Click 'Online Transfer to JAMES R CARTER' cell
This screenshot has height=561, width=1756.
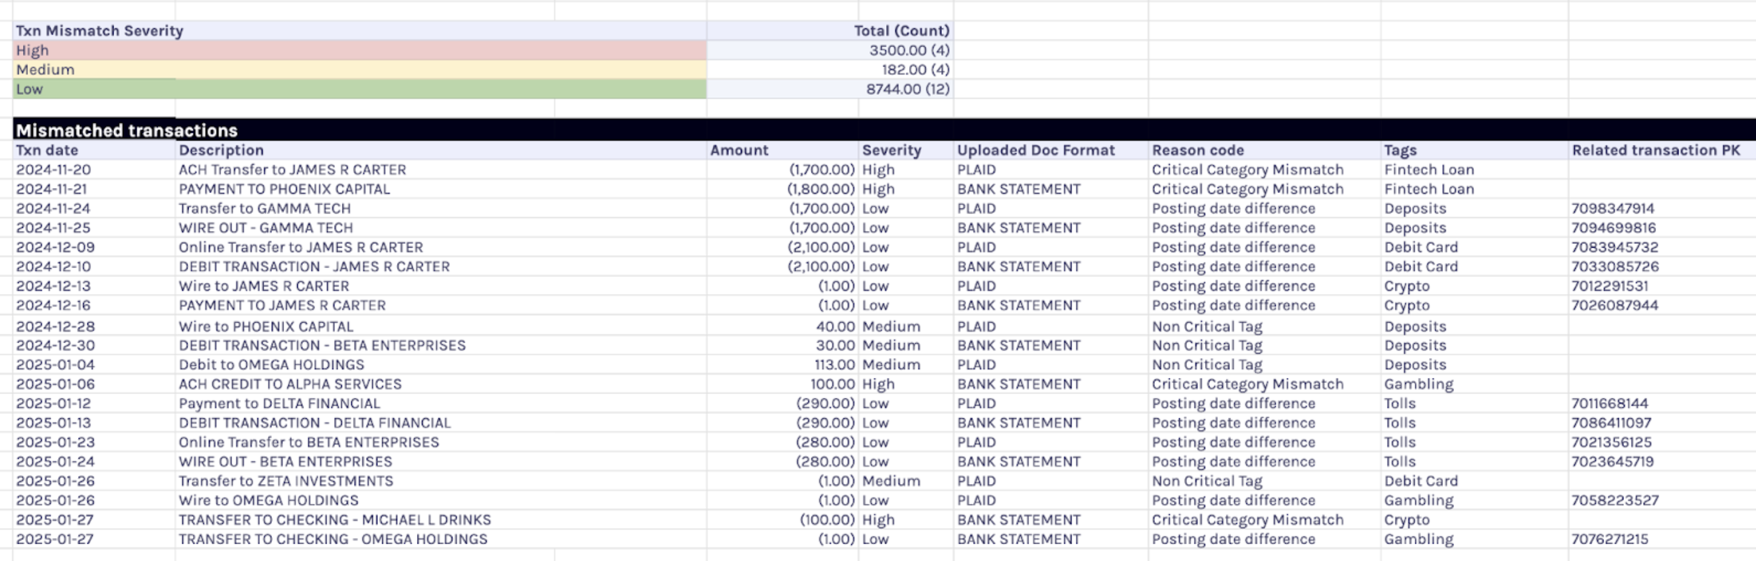pyautogui.click(x=441, y=248)
